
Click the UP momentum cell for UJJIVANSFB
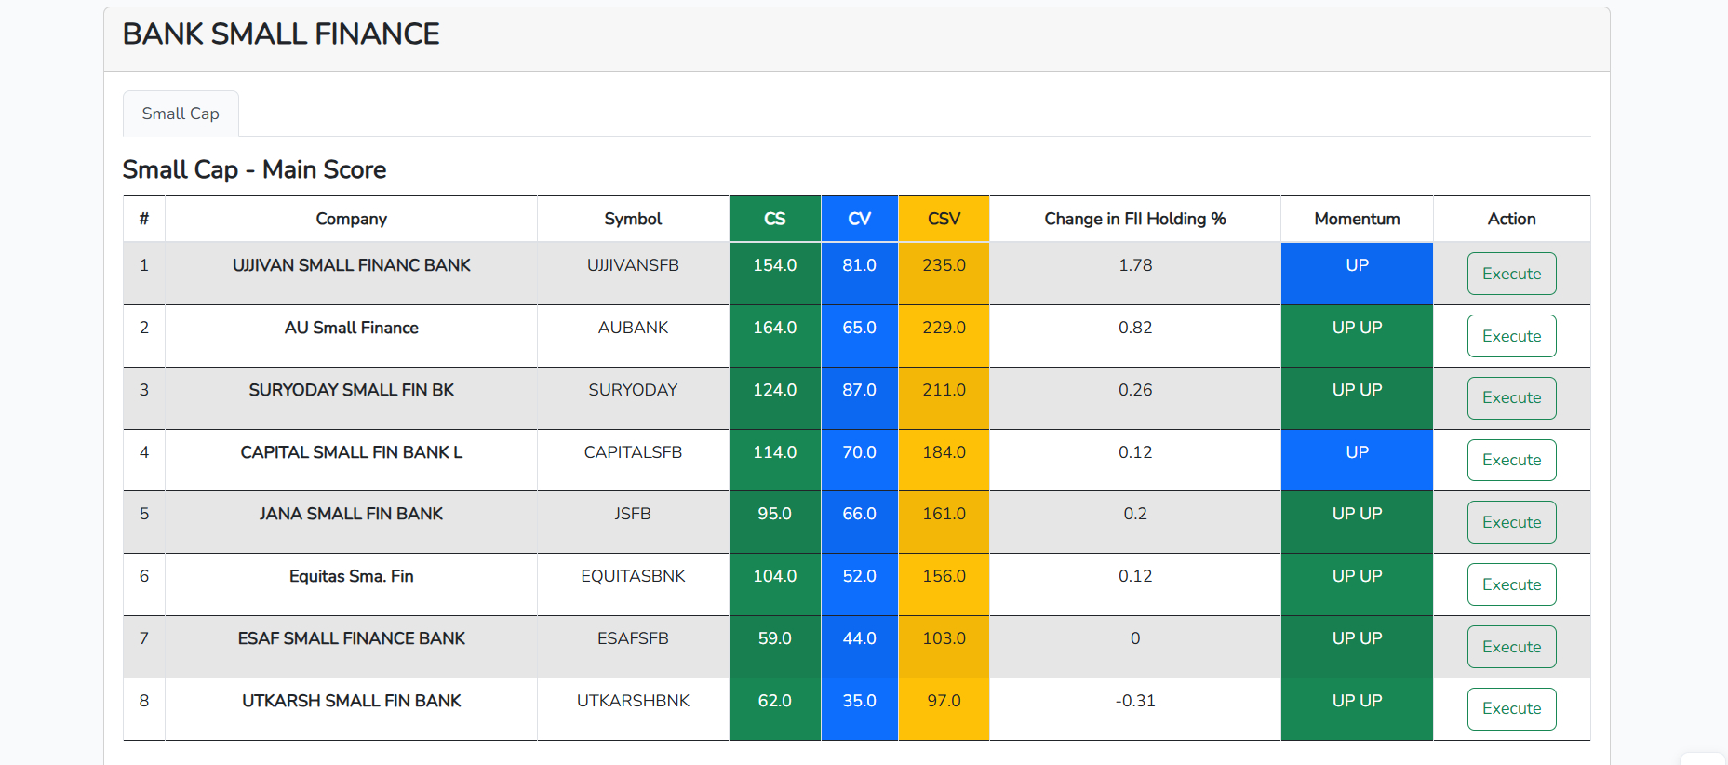[1357, 274]
